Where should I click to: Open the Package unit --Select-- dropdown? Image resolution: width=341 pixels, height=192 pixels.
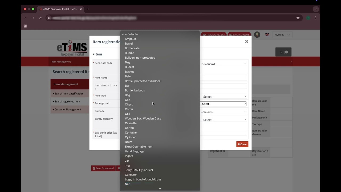tap(223, 104)
